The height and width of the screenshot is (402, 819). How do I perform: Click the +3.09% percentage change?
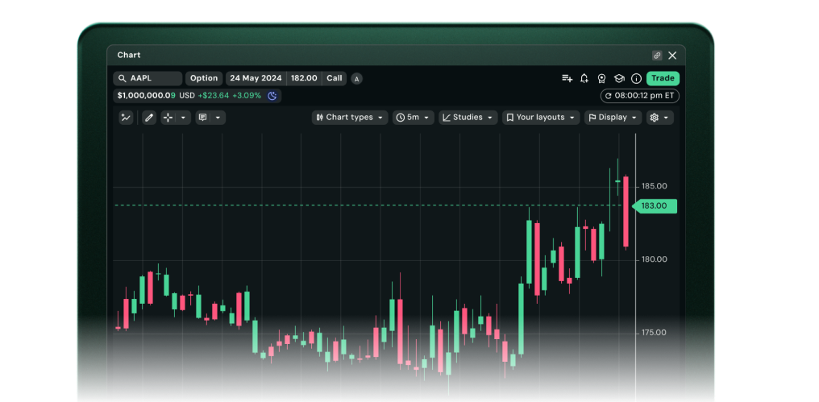[x=246, y=96]
